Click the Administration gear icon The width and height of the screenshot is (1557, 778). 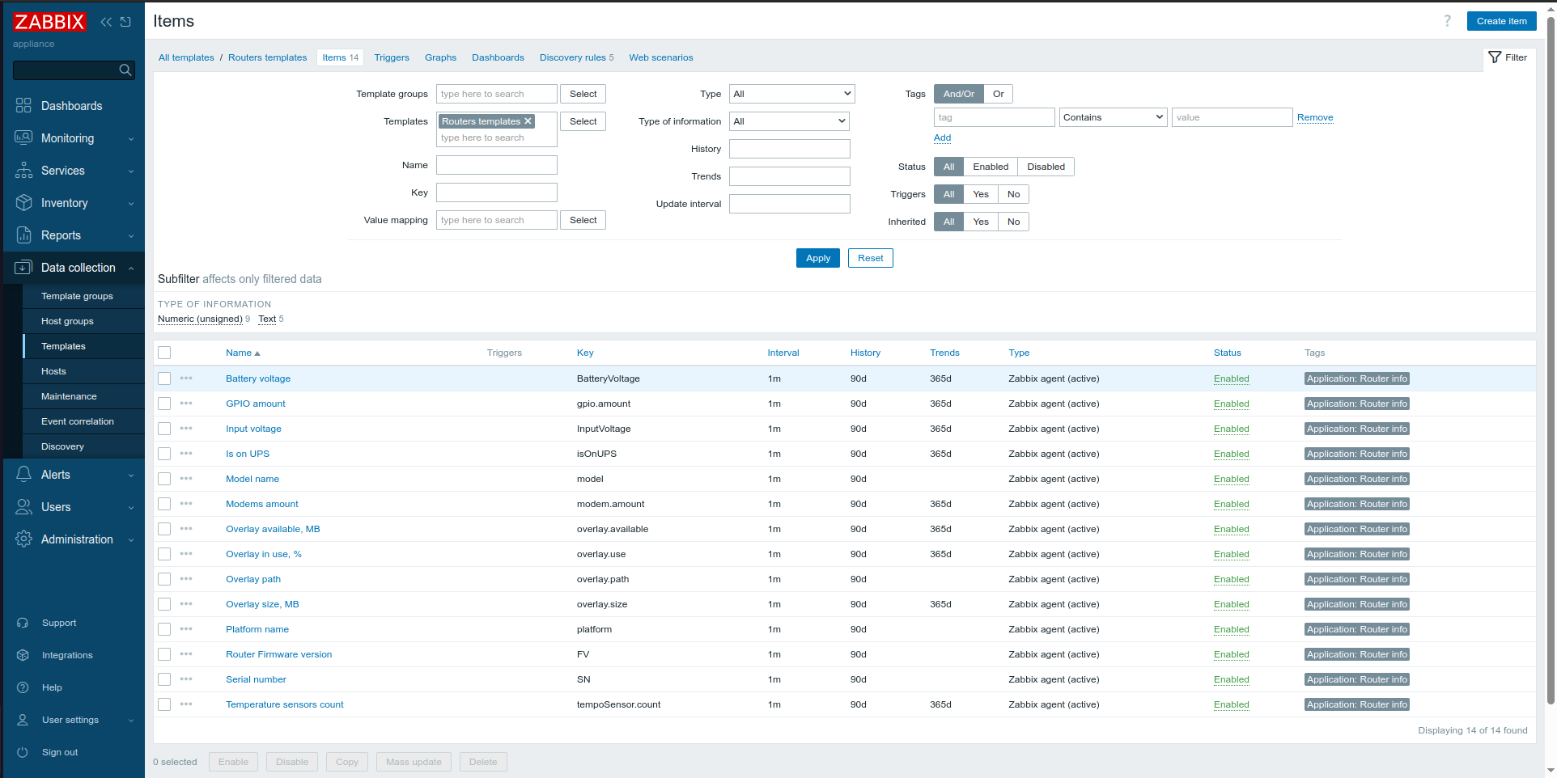pos(24,539)
